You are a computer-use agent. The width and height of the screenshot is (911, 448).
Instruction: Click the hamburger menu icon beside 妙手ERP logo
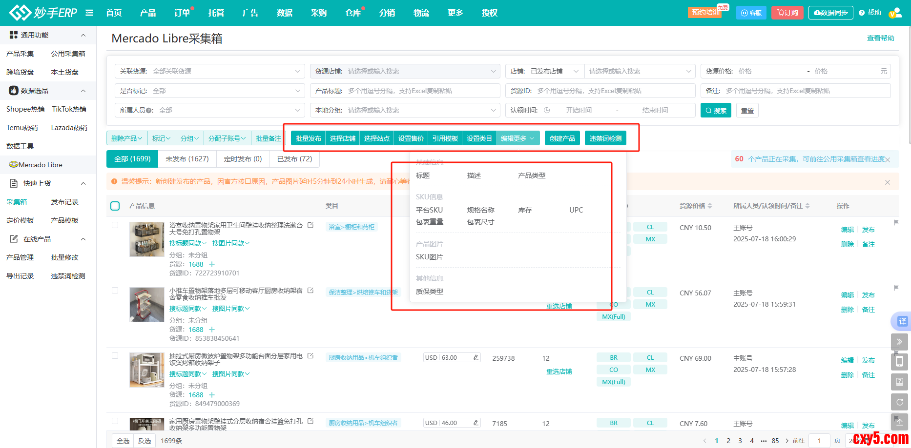(89, 13)
